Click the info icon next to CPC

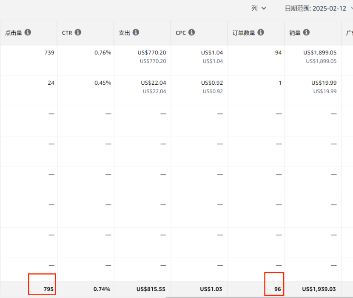(192, 32)
